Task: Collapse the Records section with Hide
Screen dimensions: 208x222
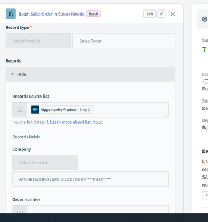Action: pyautogui.click(x=90, y=74)
